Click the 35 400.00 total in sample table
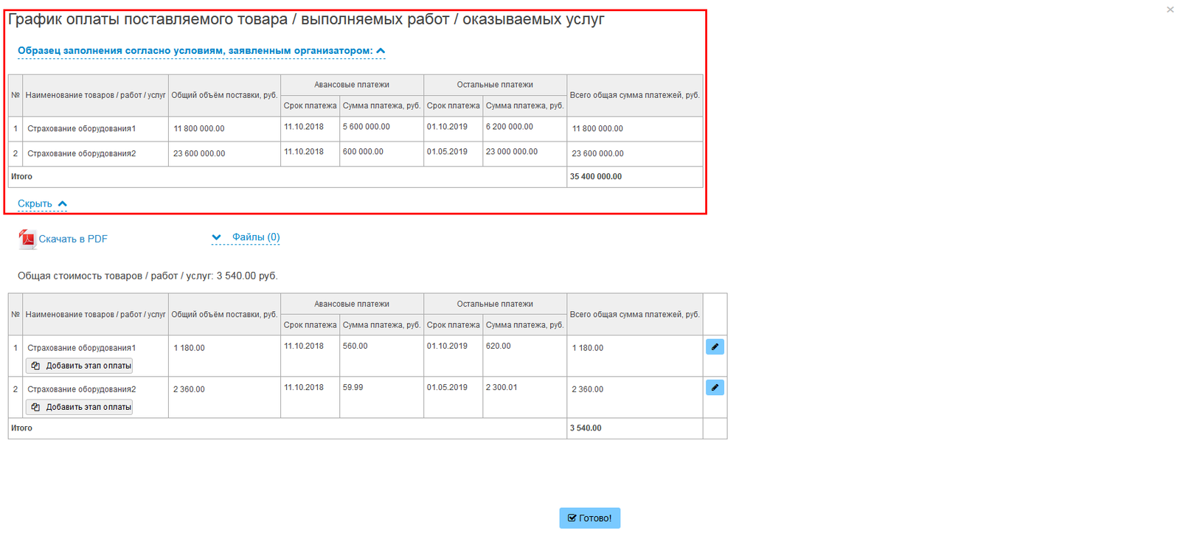 tap(596, 177)
